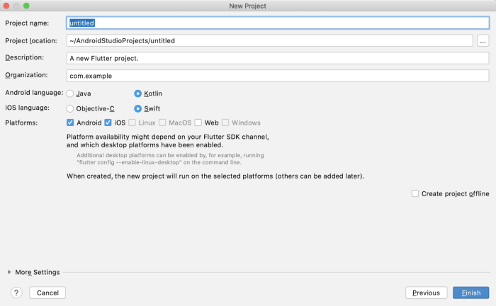Select Kotlin as Android language
Viewport: 496px width, 306px height.
tap(138, 93)
